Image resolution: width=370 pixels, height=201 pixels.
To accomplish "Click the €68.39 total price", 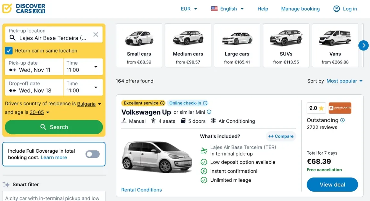I will click(x=319, y=161).
